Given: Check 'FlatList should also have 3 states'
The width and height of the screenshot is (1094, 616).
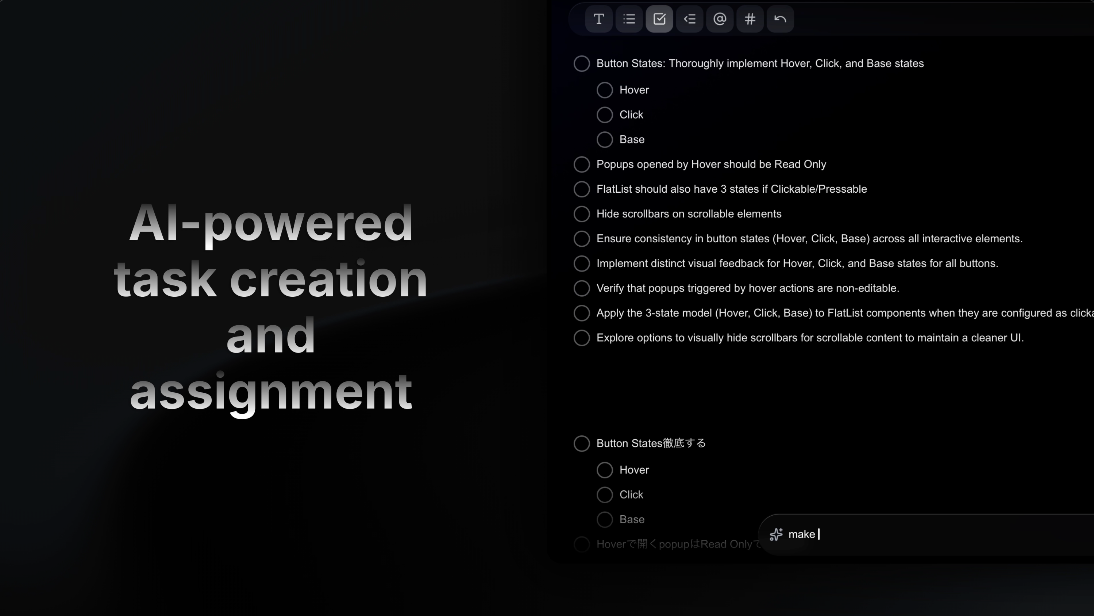Looking at the screenshot, I should [x=581, y=189].
